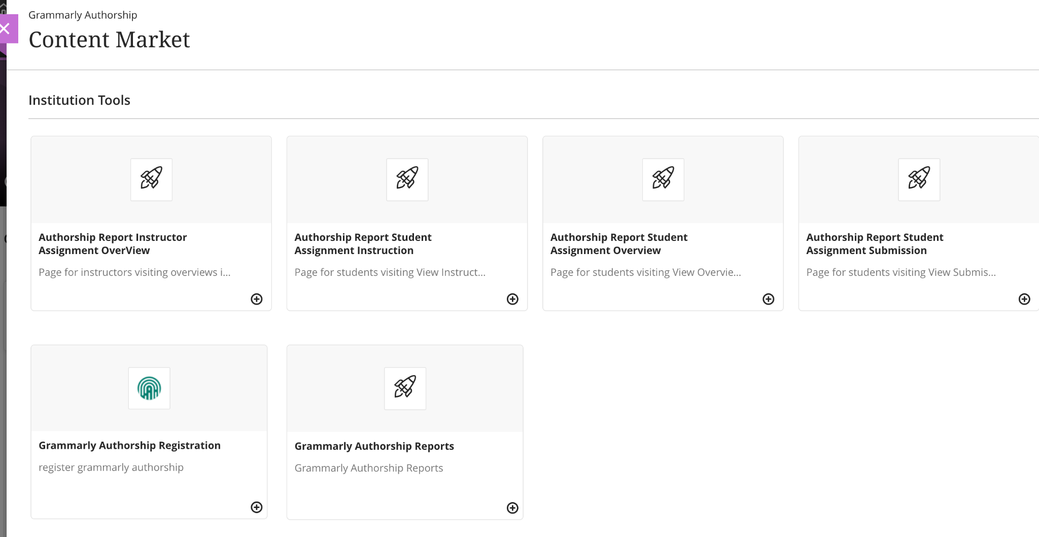1039x537 pixels.
Task: Click rocket icon of Instructor Assignment OverView card
Action: pyautogui.click(x=151, y=180)
